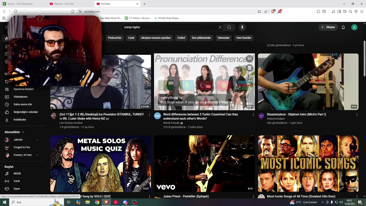The image size is (366, 206).
Task: Open Brave Rewards triangle icon
Action: point(280,11)
